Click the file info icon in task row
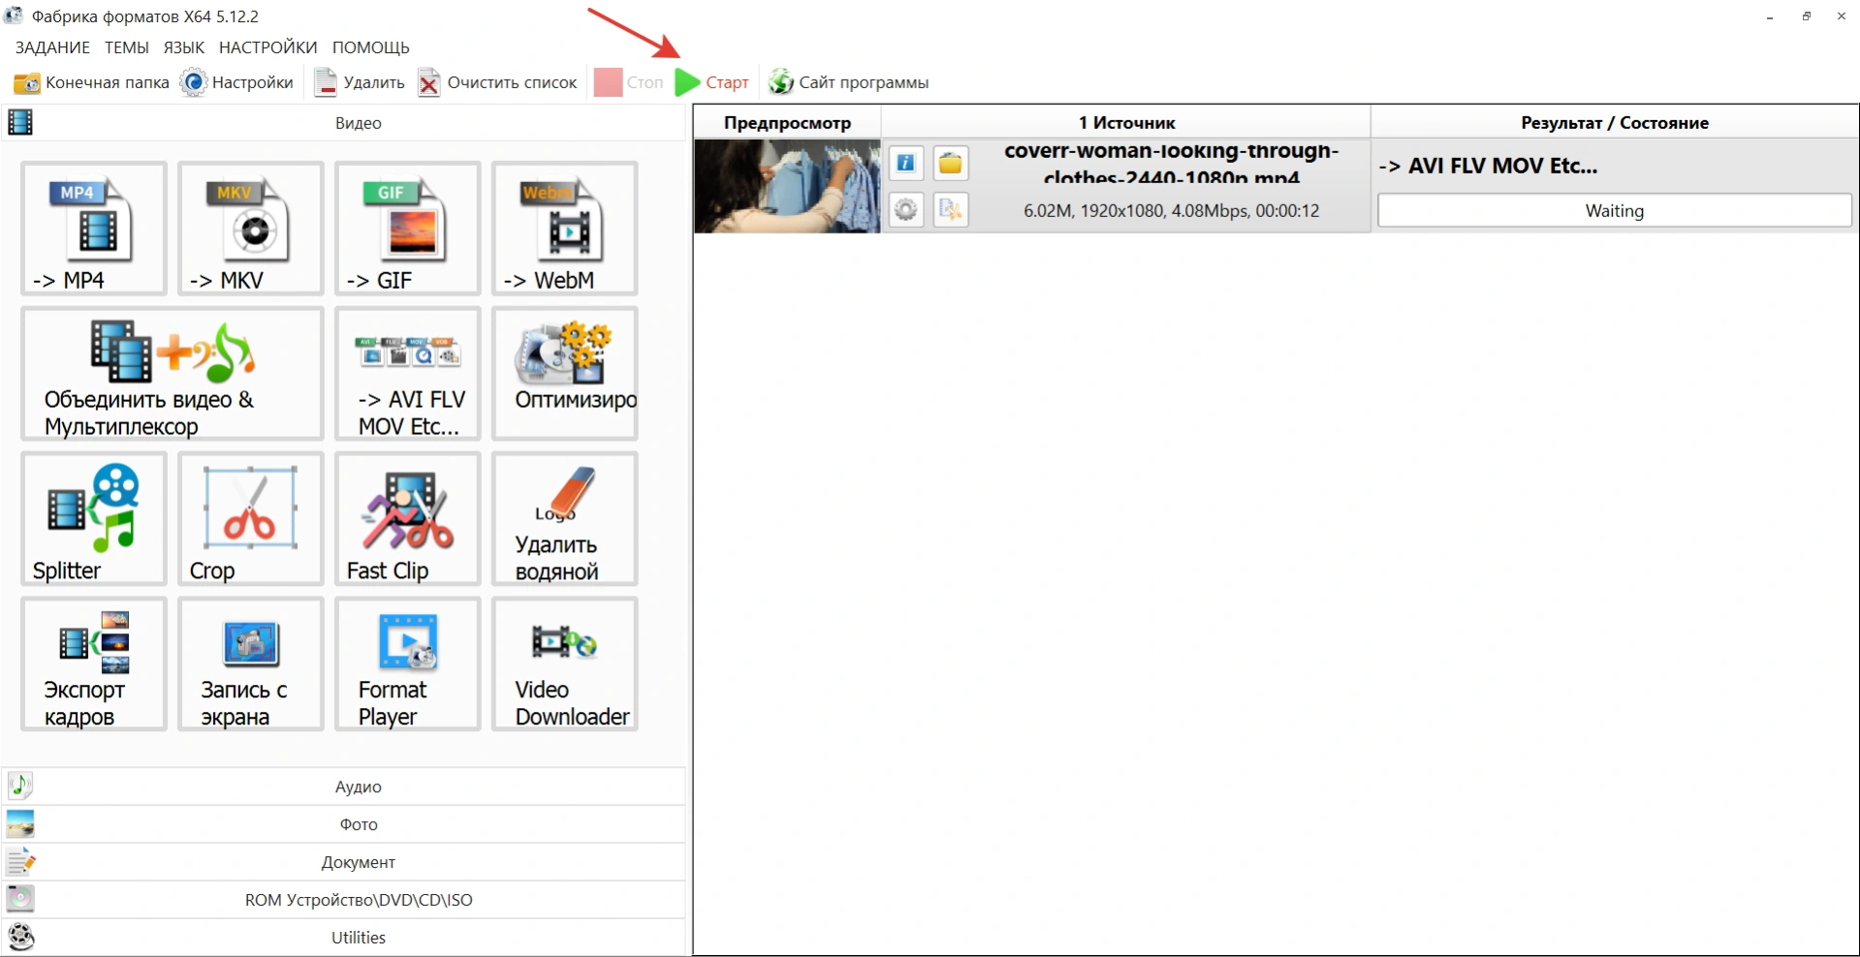This screenshot has height=957, width=1860. pos(905,163)
